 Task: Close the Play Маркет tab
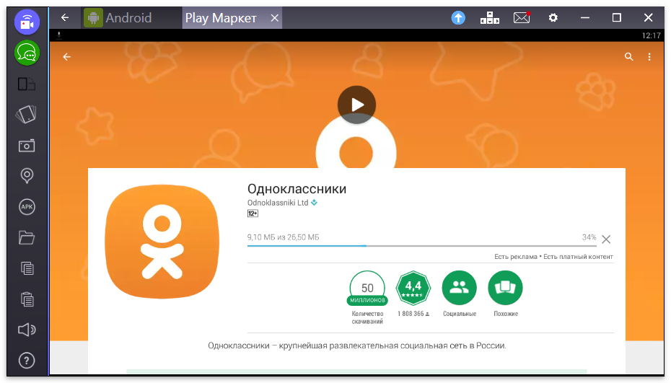pyautogui.click(x=275, y=18)
